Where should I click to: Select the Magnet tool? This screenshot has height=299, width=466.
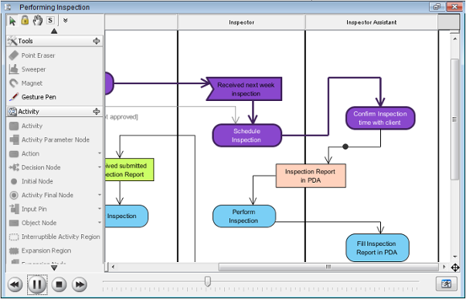tap(32, 83)
